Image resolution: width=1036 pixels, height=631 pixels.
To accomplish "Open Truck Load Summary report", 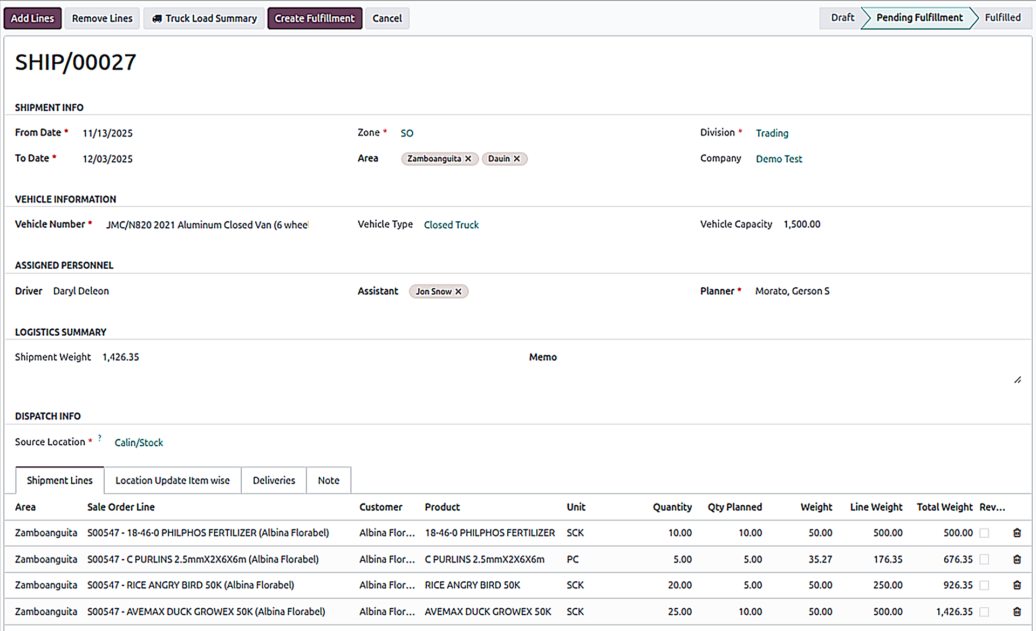I will point(204,18).
